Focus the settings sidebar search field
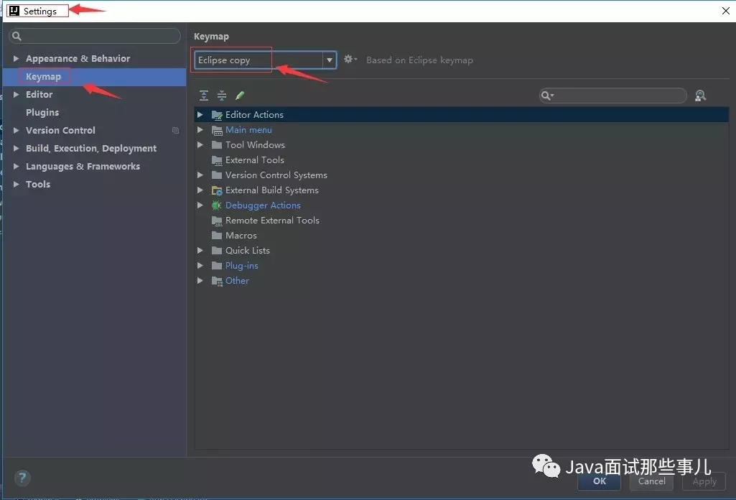736x500 pixels. point(95,36)
